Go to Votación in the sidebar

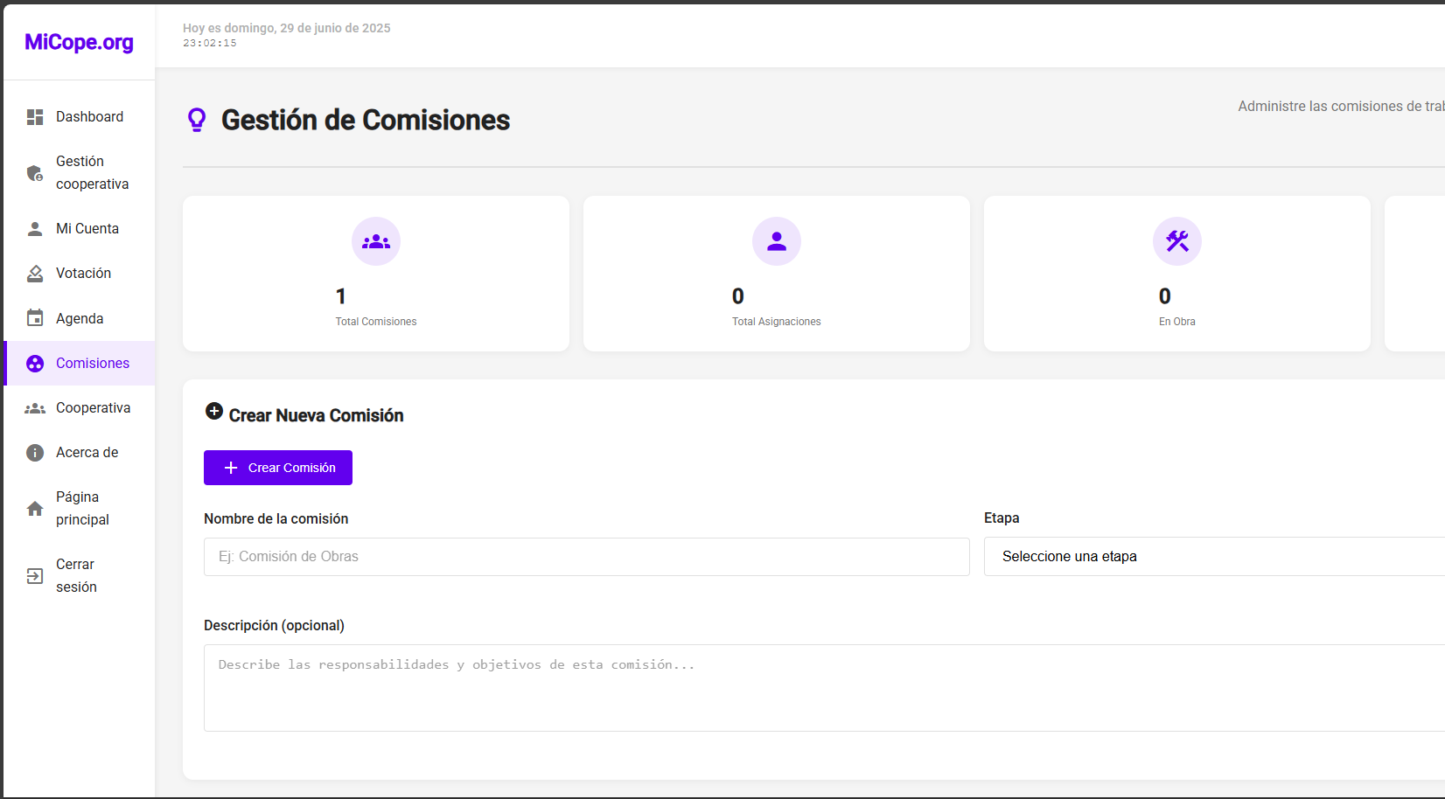tap(83, 274)
